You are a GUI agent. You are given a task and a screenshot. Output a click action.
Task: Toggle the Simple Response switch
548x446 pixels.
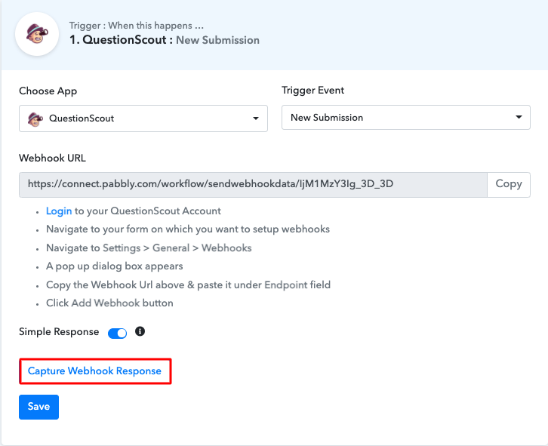[117, 333]
